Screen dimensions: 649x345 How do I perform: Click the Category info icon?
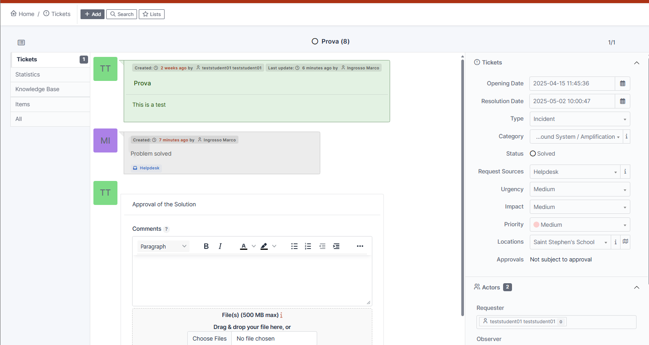(x=626, y=136)
